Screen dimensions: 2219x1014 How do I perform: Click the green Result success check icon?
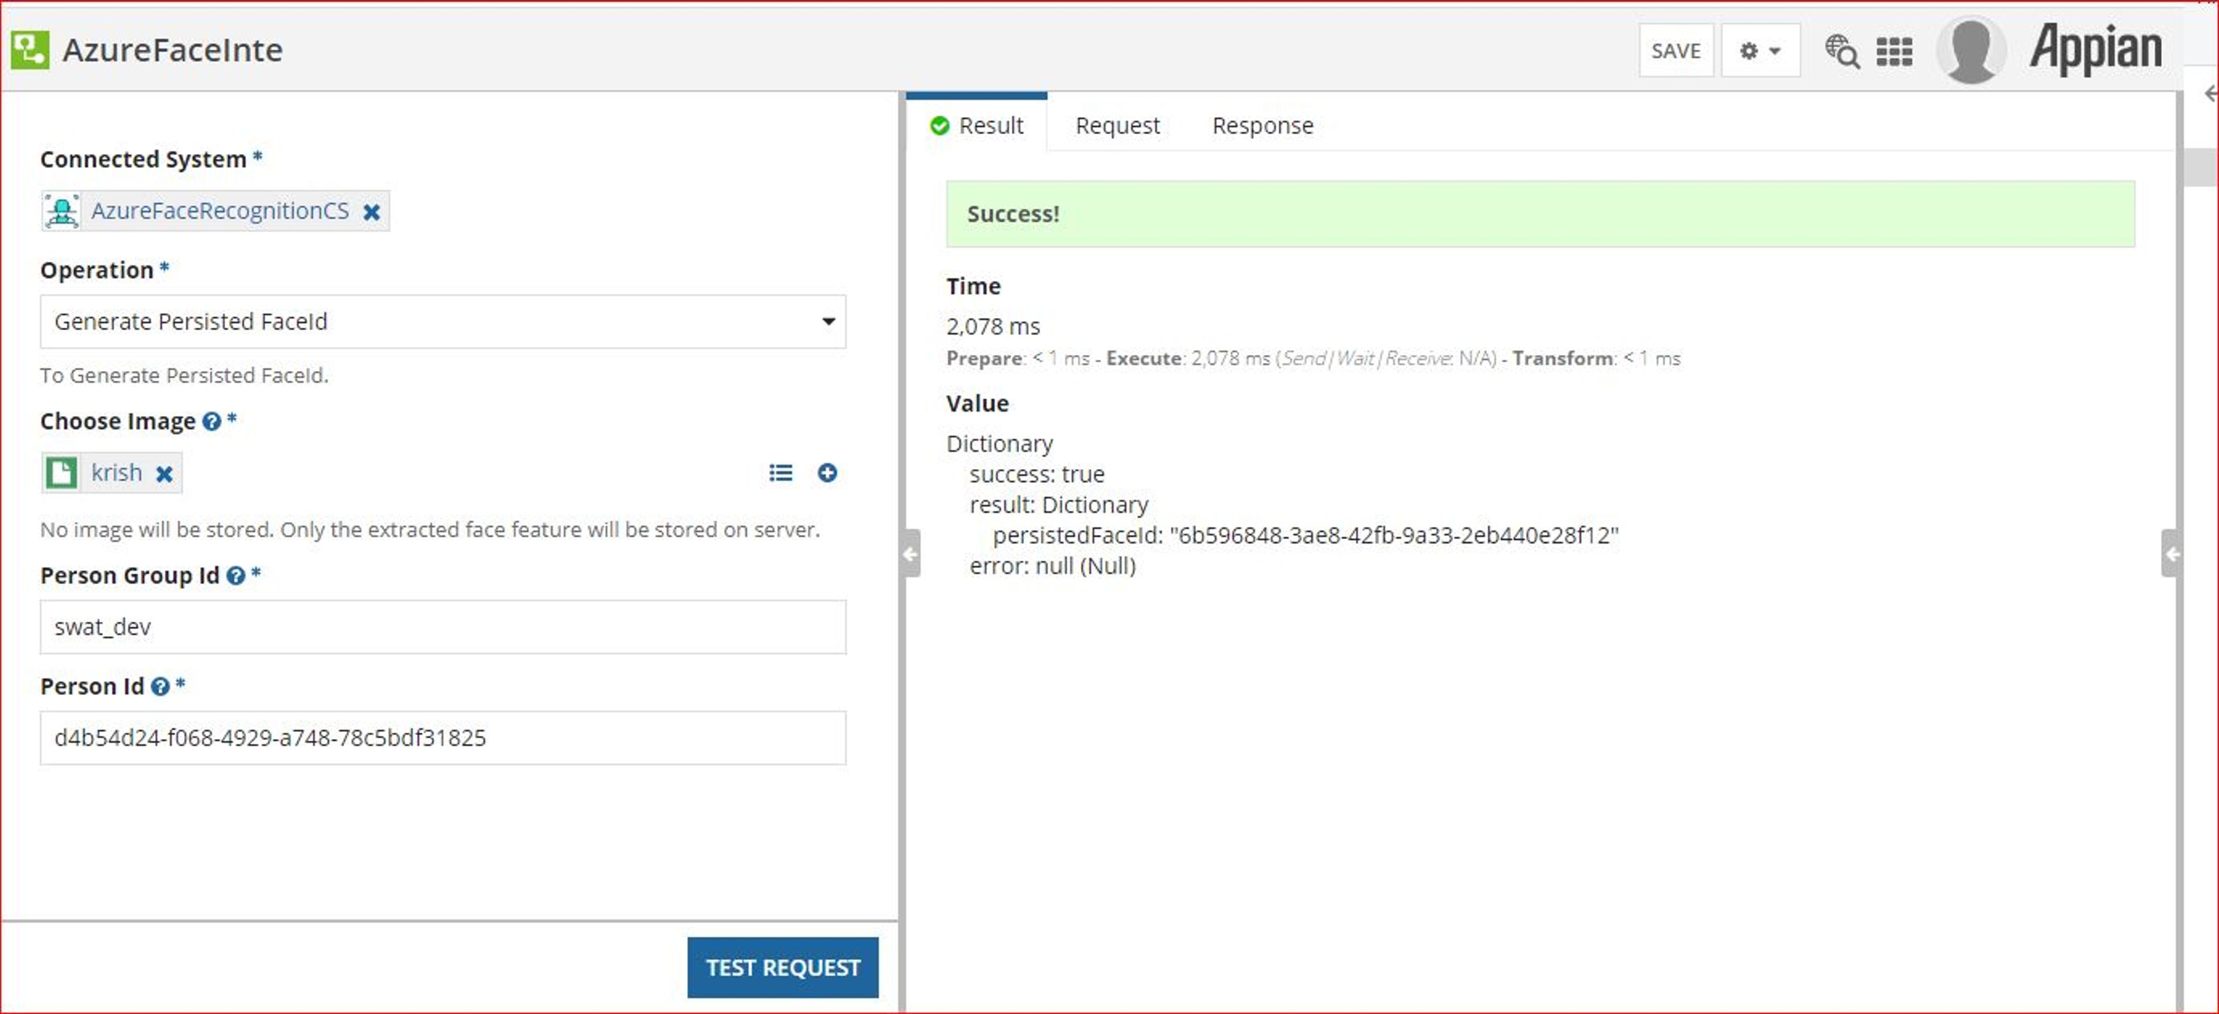point(939,126)
